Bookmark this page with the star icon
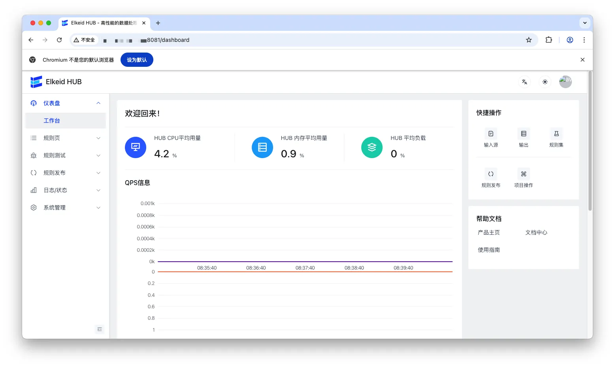Screen dimensions: 615x368 coord(528,40)
